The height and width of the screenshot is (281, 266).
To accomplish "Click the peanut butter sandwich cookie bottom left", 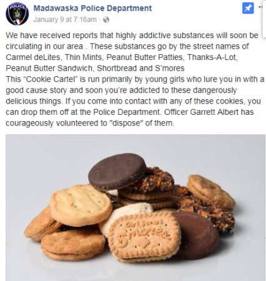I will (73, 244).
